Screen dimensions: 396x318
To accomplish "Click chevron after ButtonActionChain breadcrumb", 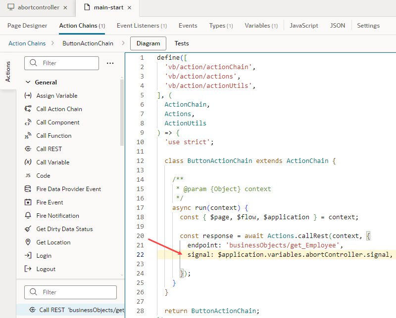I will (123, 43).
